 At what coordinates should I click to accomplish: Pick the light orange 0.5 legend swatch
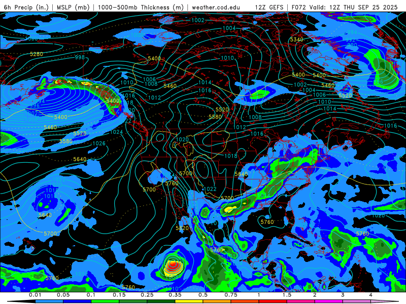(217, 301)
